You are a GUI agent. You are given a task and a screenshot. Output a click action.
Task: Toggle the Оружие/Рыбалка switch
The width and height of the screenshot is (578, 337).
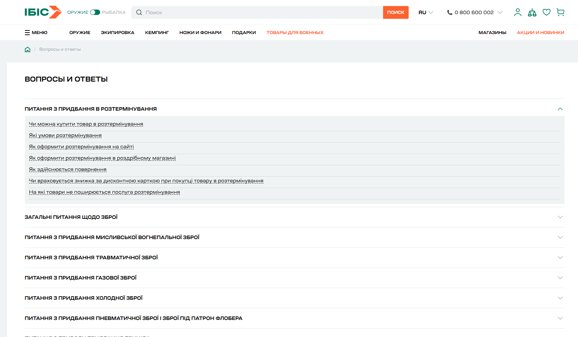[x=95, y=12]
